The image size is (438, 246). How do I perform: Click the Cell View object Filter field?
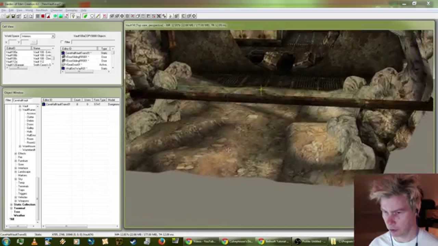click(93, 42)
